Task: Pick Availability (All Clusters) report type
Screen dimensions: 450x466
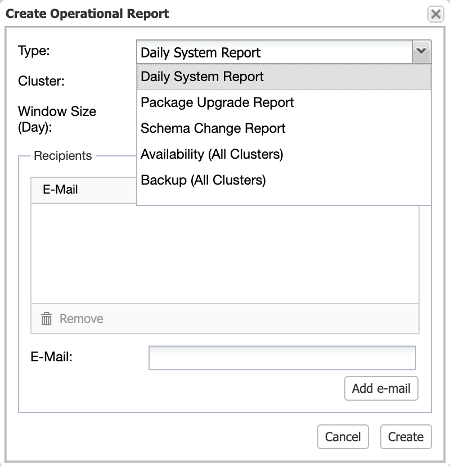Action: [x=284, y=154]
